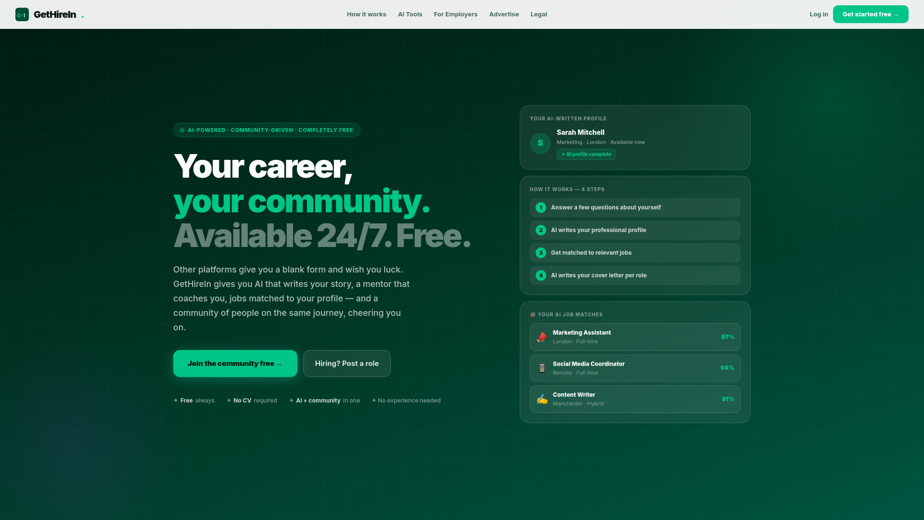The width and height of the screenshot is (924, 520).
Task: Open the Legal nav link
Action: click(539, 14)
